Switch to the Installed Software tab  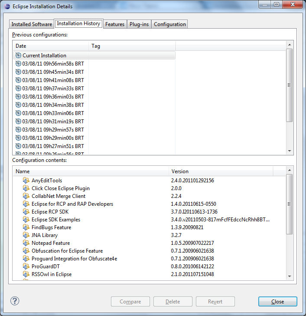[32, 24]
